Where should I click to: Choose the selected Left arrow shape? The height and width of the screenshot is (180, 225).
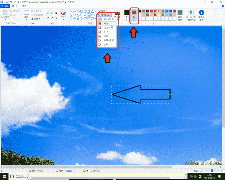tap(88, 15)
